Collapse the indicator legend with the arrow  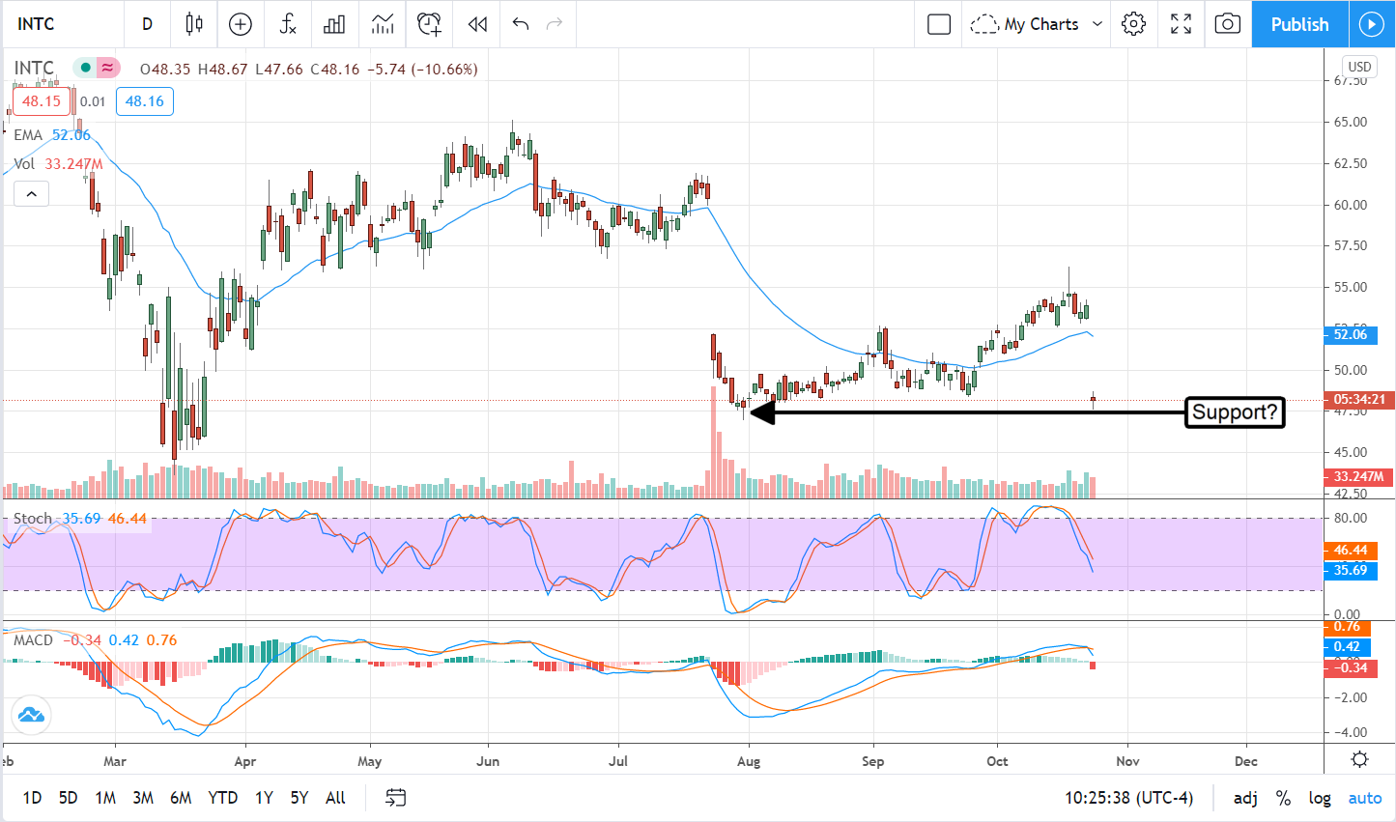31,194
